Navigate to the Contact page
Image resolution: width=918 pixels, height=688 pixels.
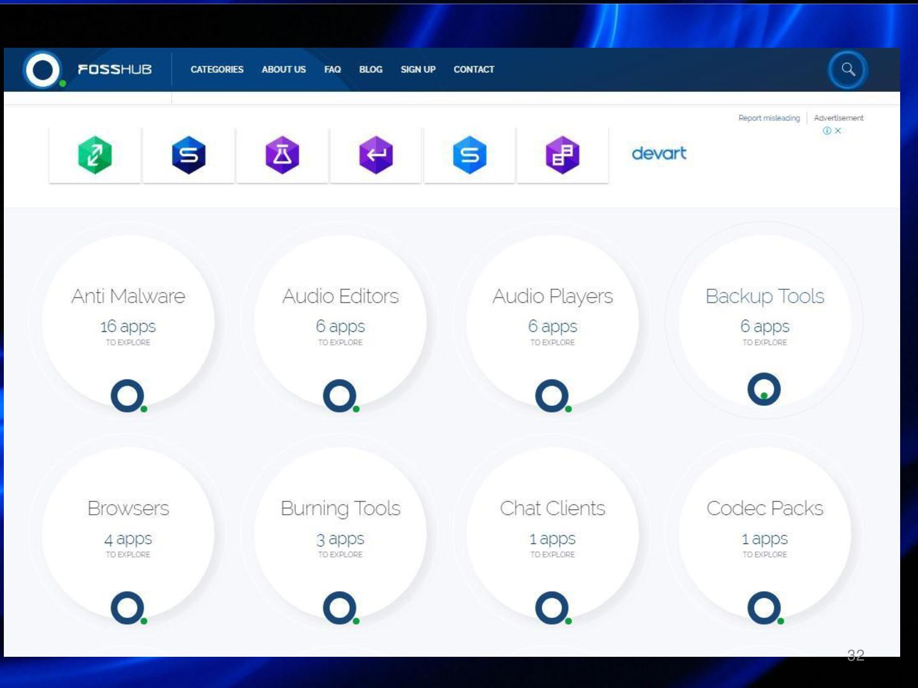coord(474,69)
